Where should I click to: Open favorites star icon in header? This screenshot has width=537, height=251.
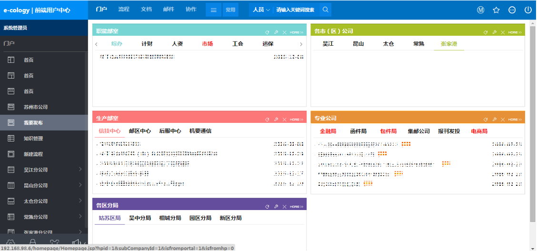pos(496,10)
